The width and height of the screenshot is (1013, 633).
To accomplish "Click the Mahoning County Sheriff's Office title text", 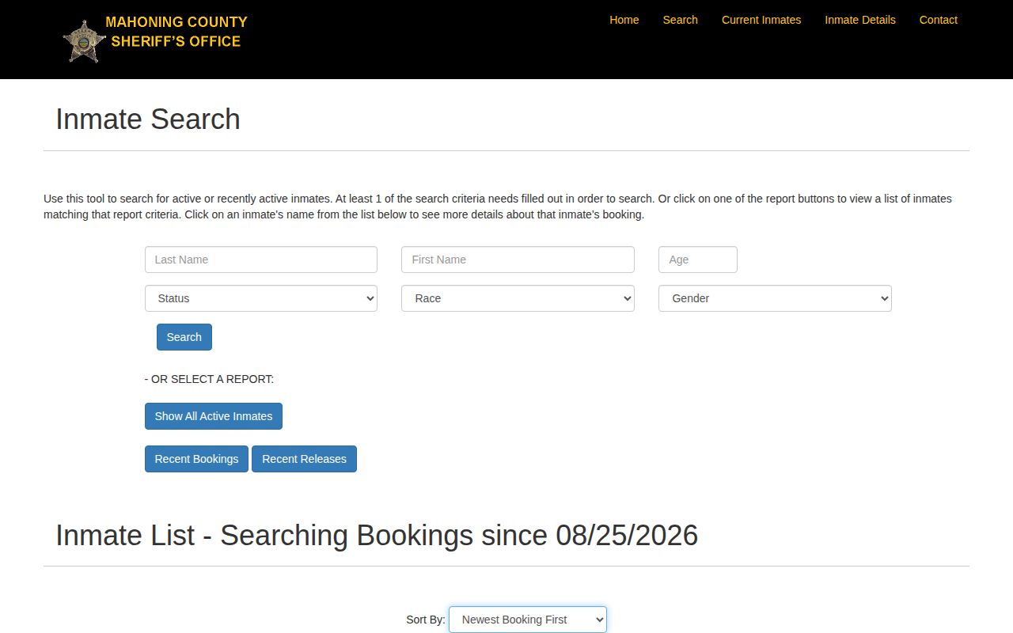I will click(x=176, y=32).
